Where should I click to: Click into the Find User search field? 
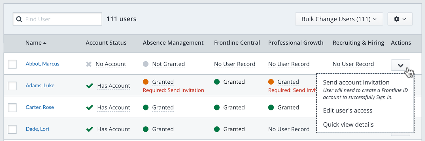point(61,19)
